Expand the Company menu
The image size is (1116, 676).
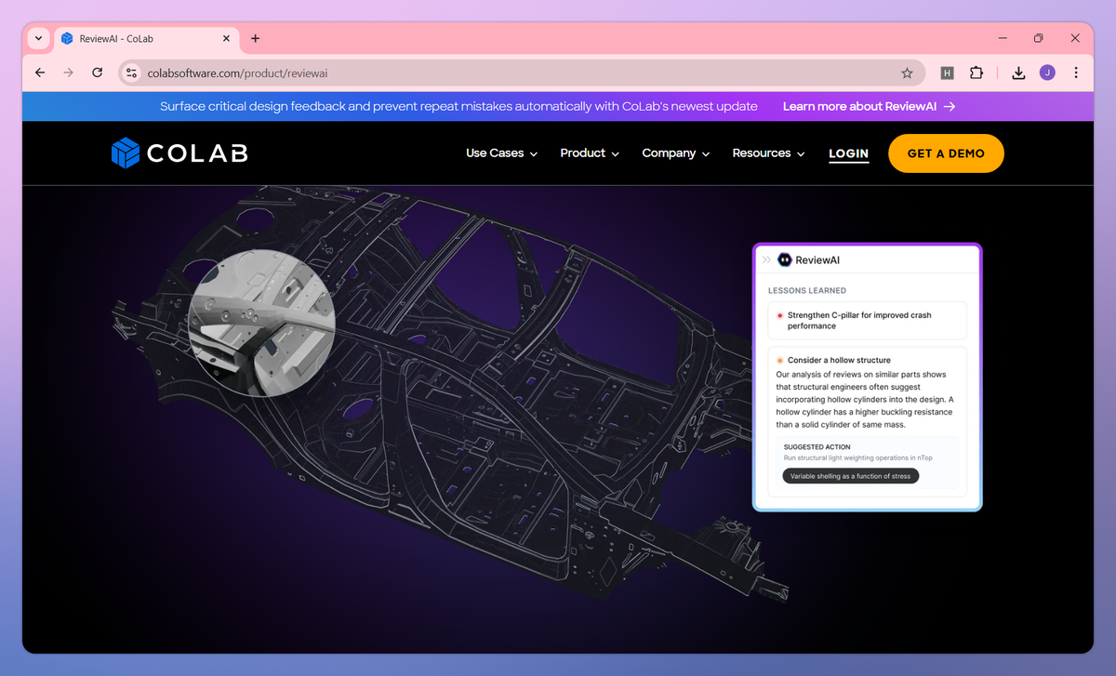[676, 153]
